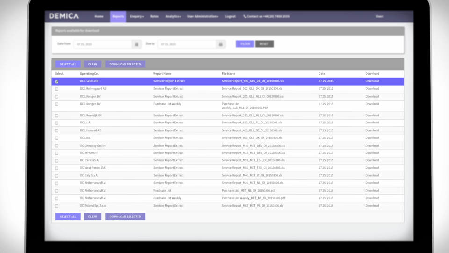The height and width of the screenshot is (253, 449).
Task: Tick the OC1 Holmegaard AS checkbox
Action: point(57,89)
